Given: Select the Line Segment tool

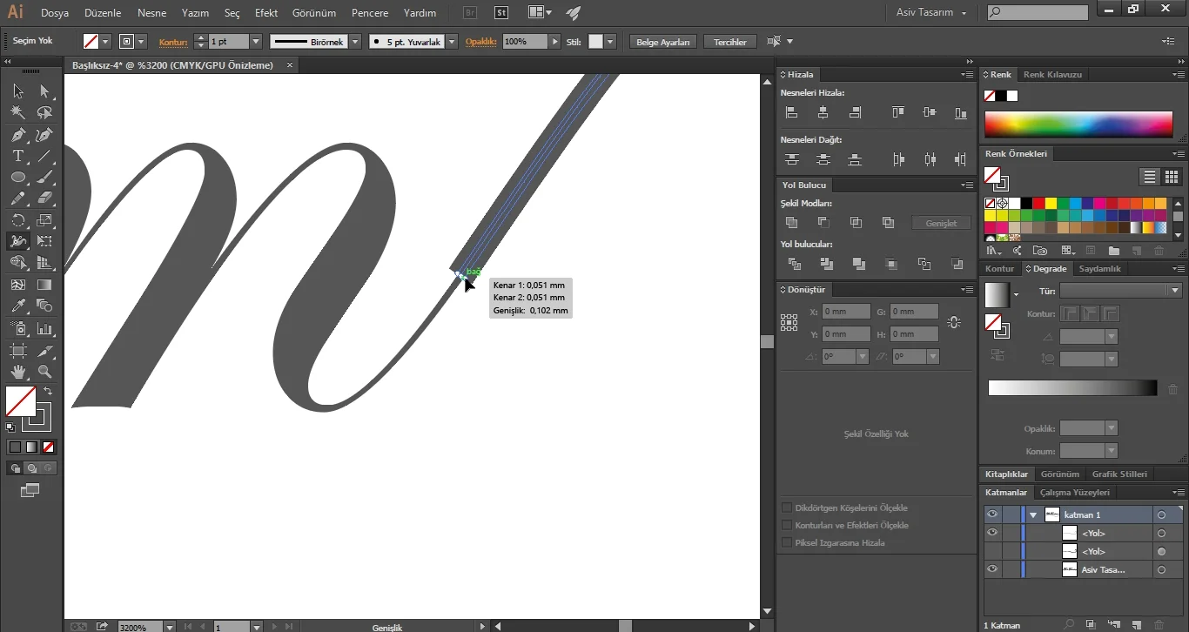Looking at the screenshot, I should click(44, 156).
